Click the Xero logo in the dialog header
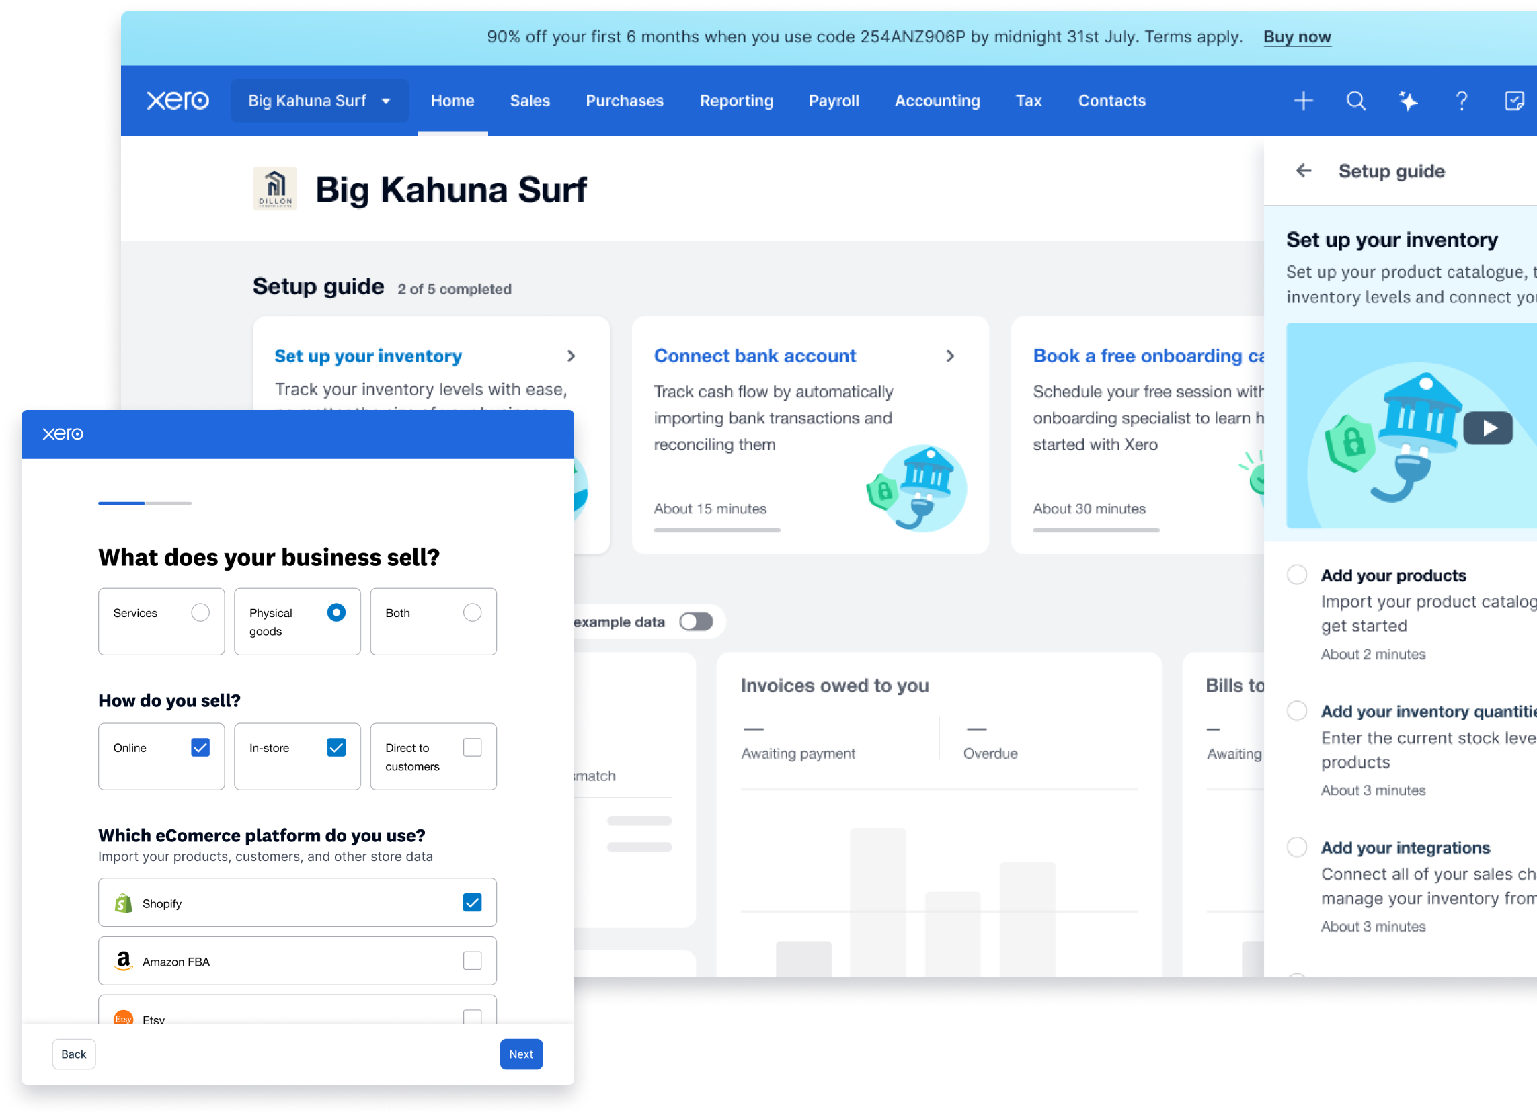The width and height of the screenshot is (1537, 1117). [63, 434]
